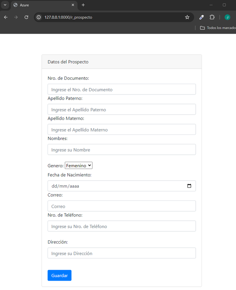
Task: Expand the Genero dropdown showing Femenino
Action: 78,165
